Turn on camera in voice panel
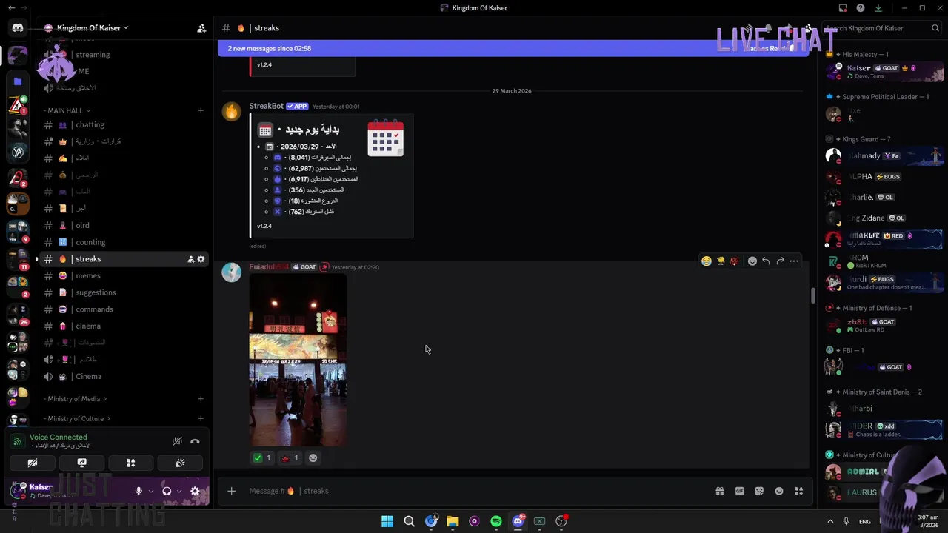 [x=33, y=463]
